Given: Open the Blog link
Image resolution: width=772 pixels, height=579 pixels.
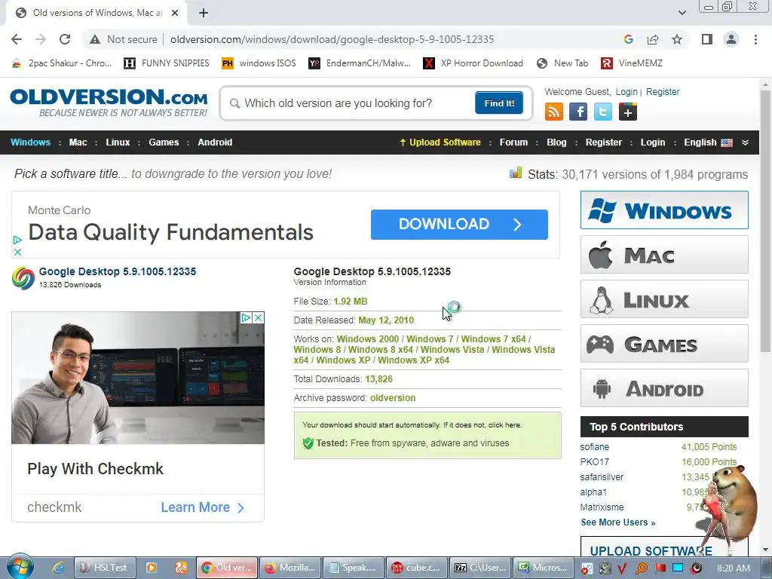Looking at the screenshot, I should tap(556, 142).
